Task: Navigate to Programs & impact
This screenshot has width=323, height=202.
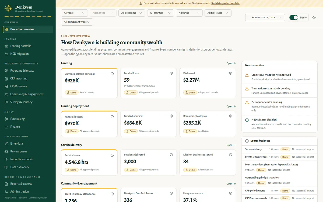Action: (x=28, y=71)
